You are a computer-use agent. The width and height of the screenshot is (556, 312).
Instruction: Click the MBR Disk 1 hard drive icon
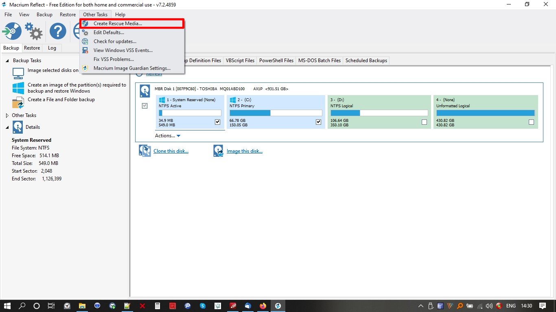[144, 91]
